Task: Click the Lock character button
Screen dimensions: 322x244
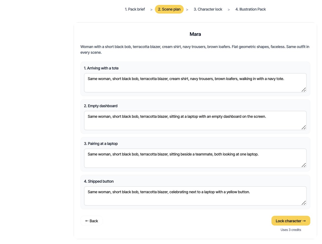Action: [x=291, y=221]
